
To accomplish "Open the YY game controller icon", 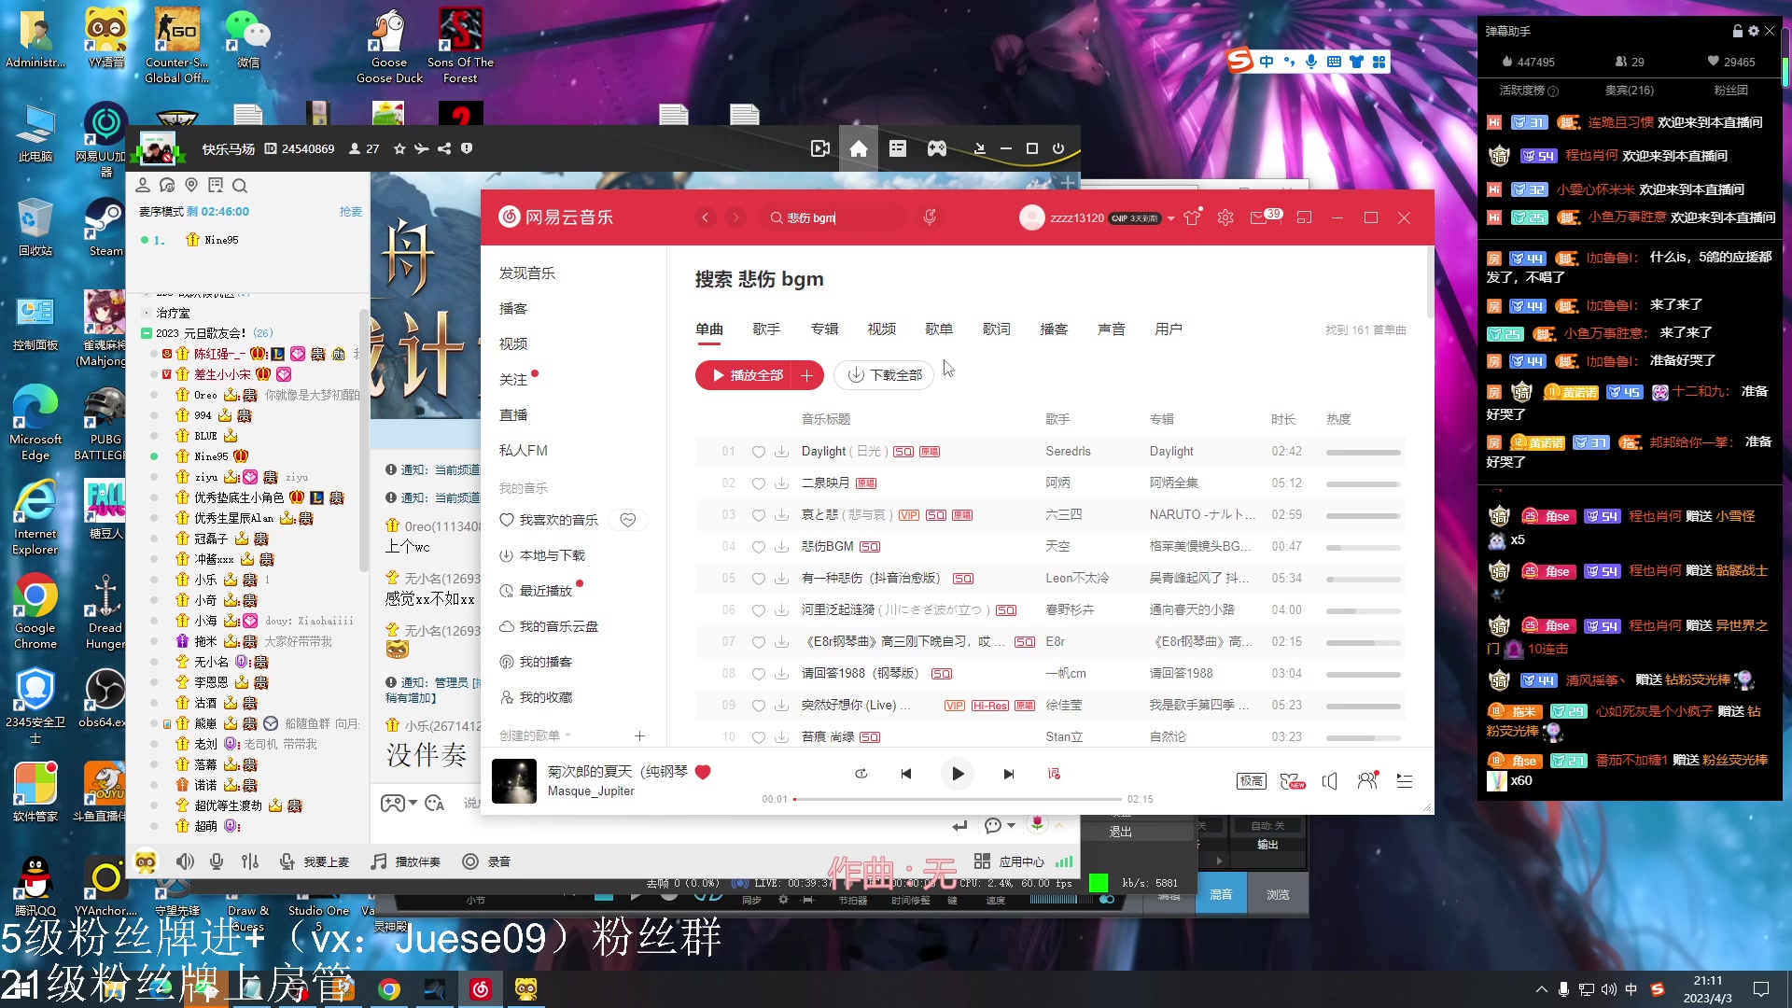I will 936,148.
